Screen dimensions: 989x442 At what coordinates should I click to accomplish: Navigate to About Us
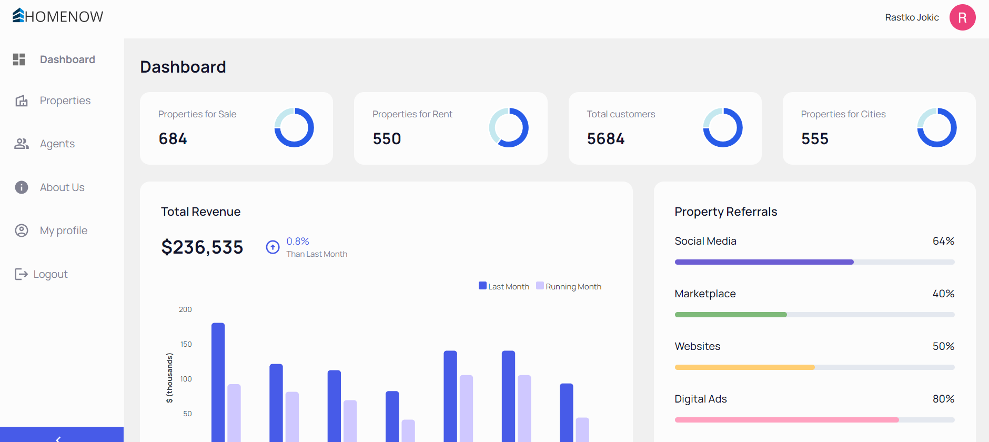62,187
